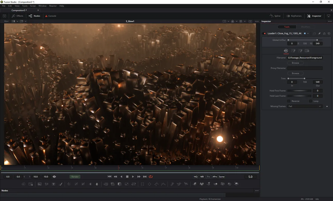This screenshot has height=201, width=333.
Task: Open the Reactor menu
Action: coord(53,6)
